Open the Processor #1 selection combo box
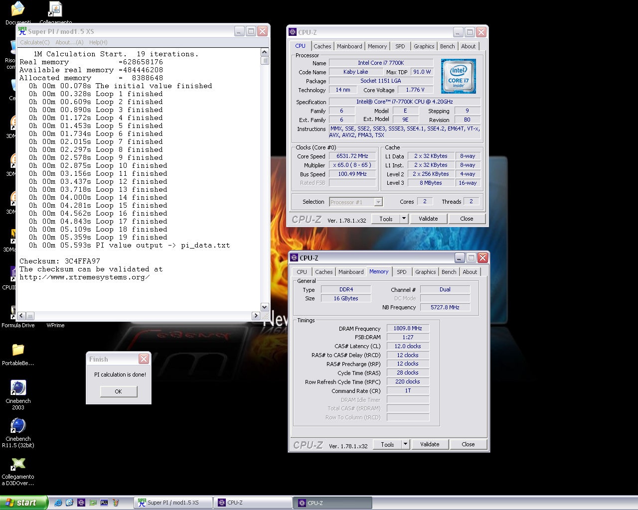 356,202
